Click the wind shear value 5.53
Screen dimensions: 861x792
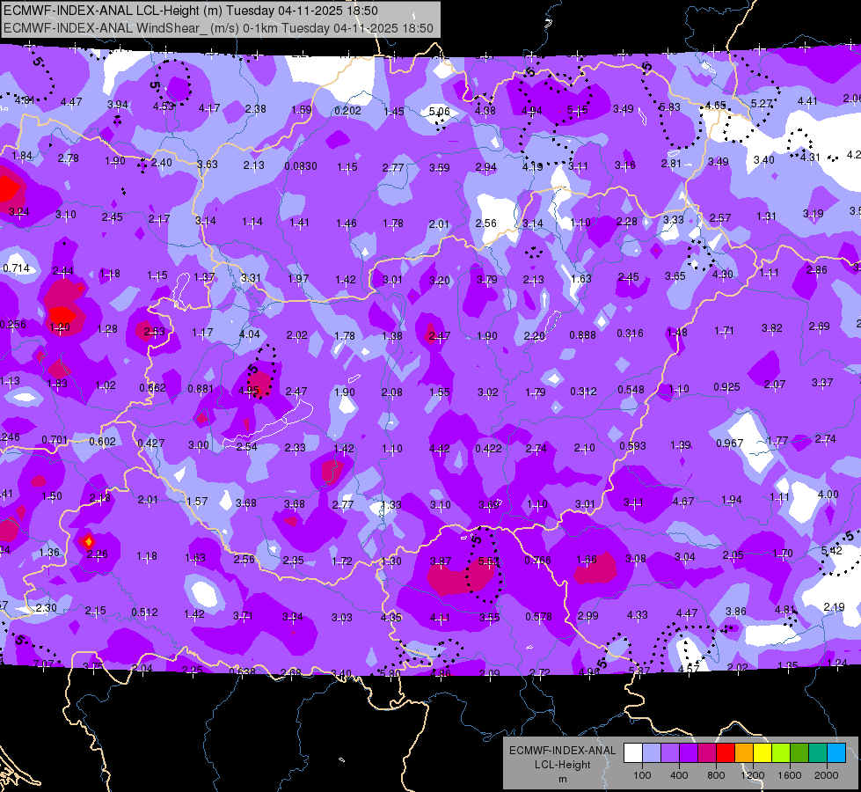488,561
